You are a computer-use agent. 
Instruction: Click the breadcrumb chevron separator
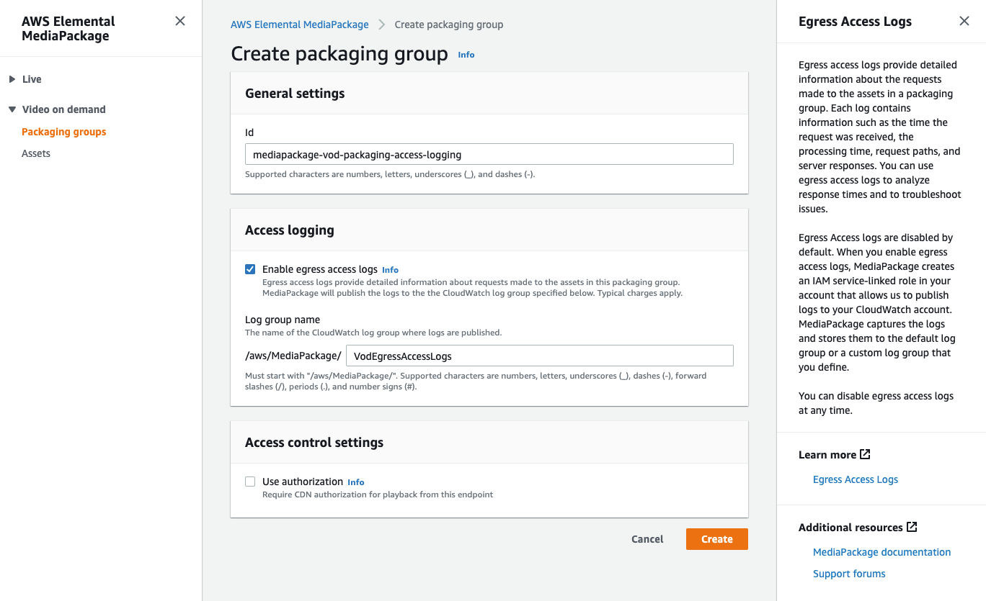coord(382,24)
